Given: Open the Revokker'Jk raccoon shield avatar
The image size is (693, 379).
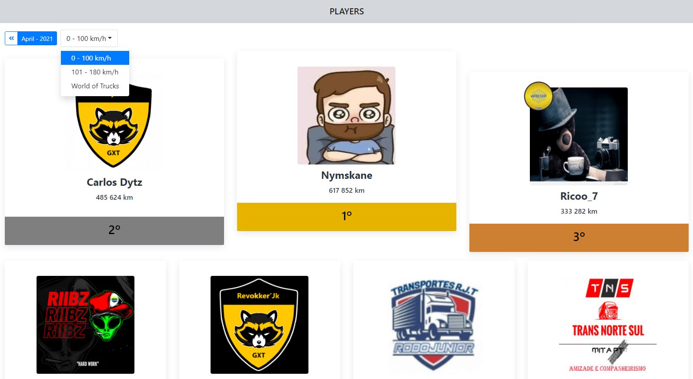Looking at the screenshot, I should pos(259,325).
